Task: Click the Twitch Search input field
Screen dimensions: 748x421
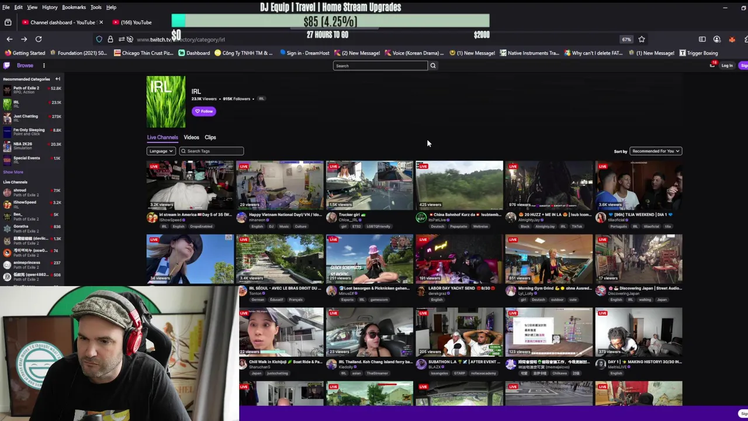Action: 380,65
